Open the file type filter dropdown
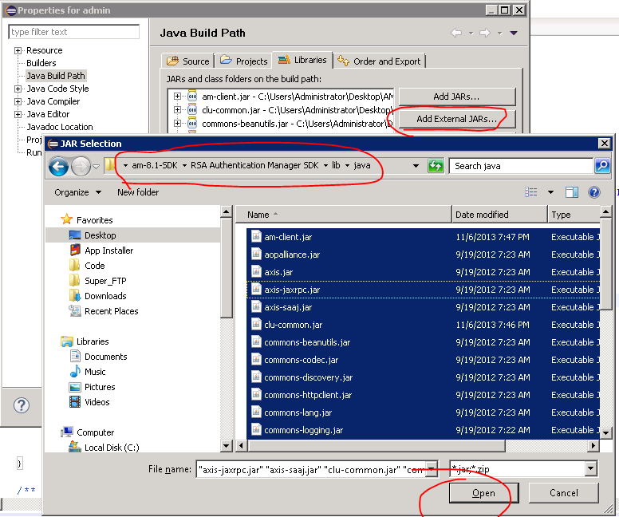The width and height of the screenshot is (619, 517). click(590, 469)
